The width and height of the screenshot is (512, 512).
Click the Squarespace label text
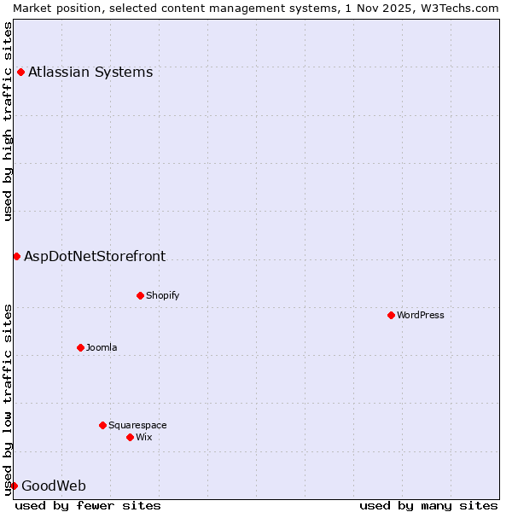(137, 425)
